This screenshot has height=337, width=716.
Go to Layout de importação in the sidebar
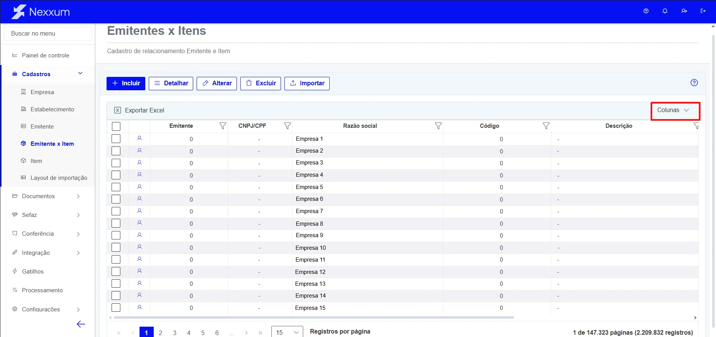59,178
